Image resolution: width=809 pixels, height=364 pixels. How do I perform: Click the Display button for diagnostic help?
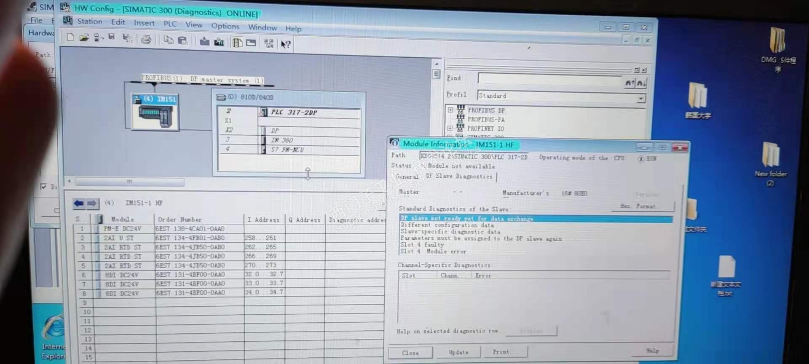pos(531,331)
